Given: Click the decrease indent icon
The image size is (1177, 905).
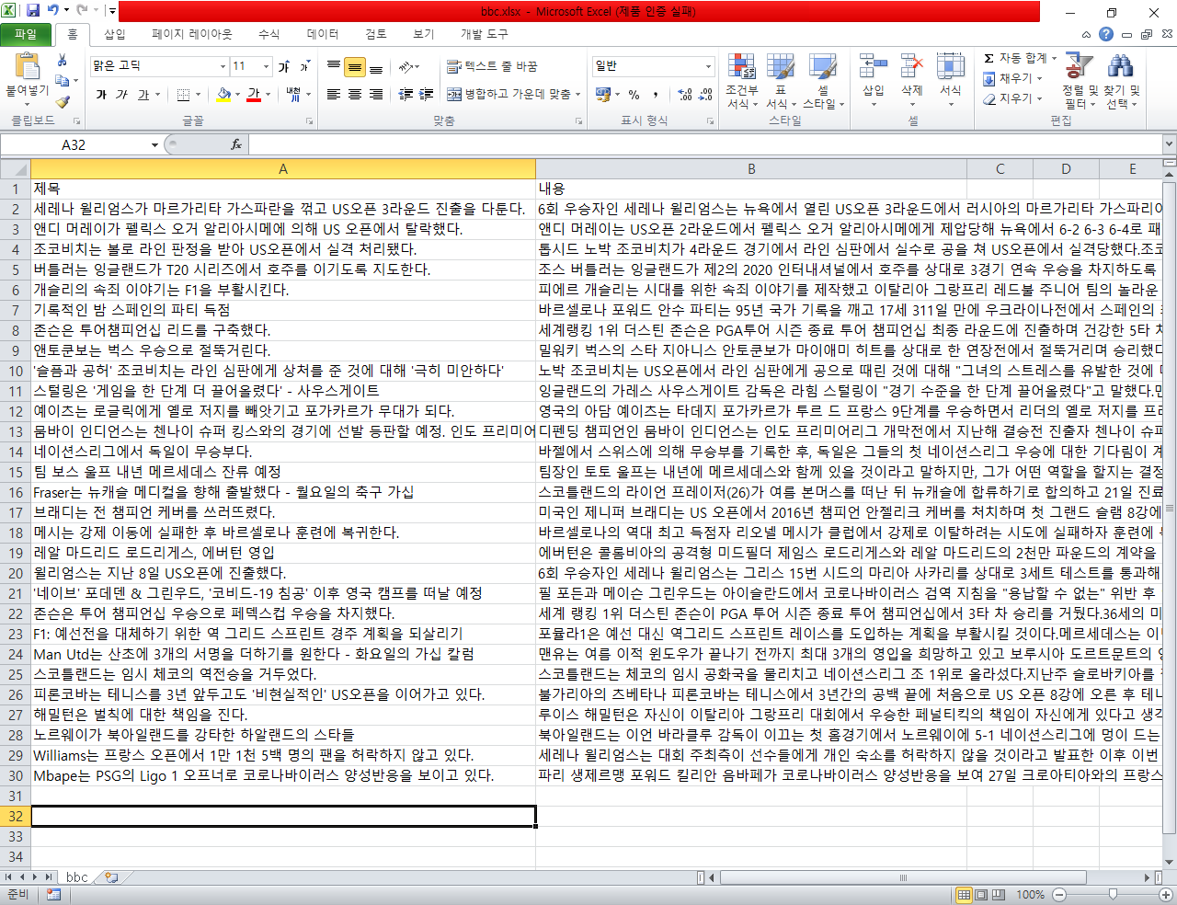Looking at the screenshot, I should 406,94.
